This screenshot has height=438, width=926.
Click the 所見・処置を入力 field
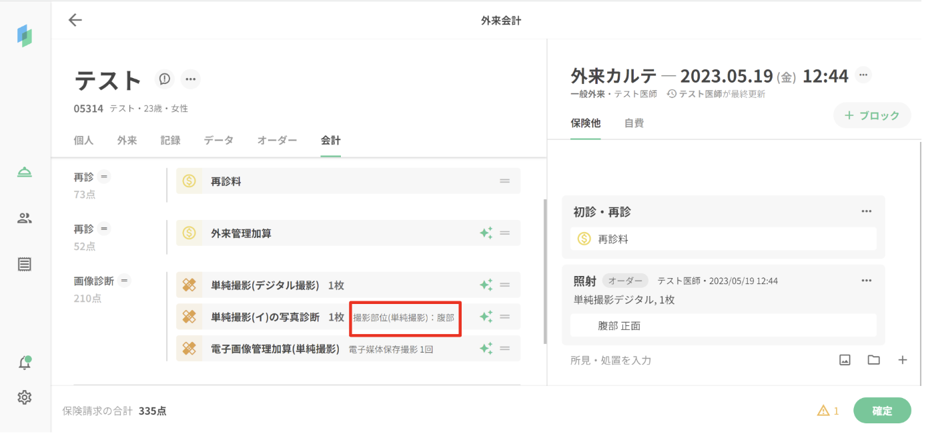tap(610, 360)
